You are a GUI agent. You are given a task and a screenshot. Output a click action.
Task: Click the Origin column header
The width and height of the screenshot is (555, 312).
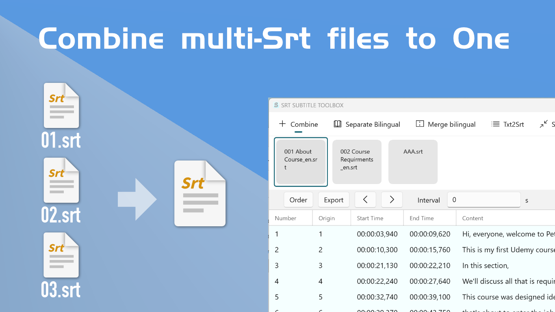(x=326, y=218)
